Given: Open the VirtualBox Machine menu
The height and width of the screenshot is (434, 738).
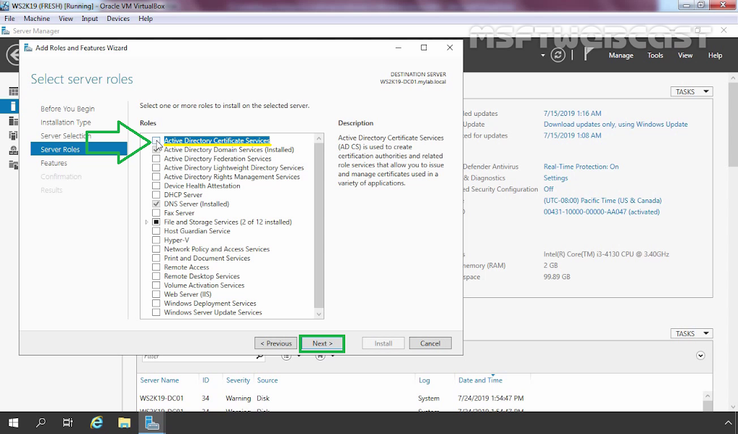Looking at the screenshot, I should point(37,18).
